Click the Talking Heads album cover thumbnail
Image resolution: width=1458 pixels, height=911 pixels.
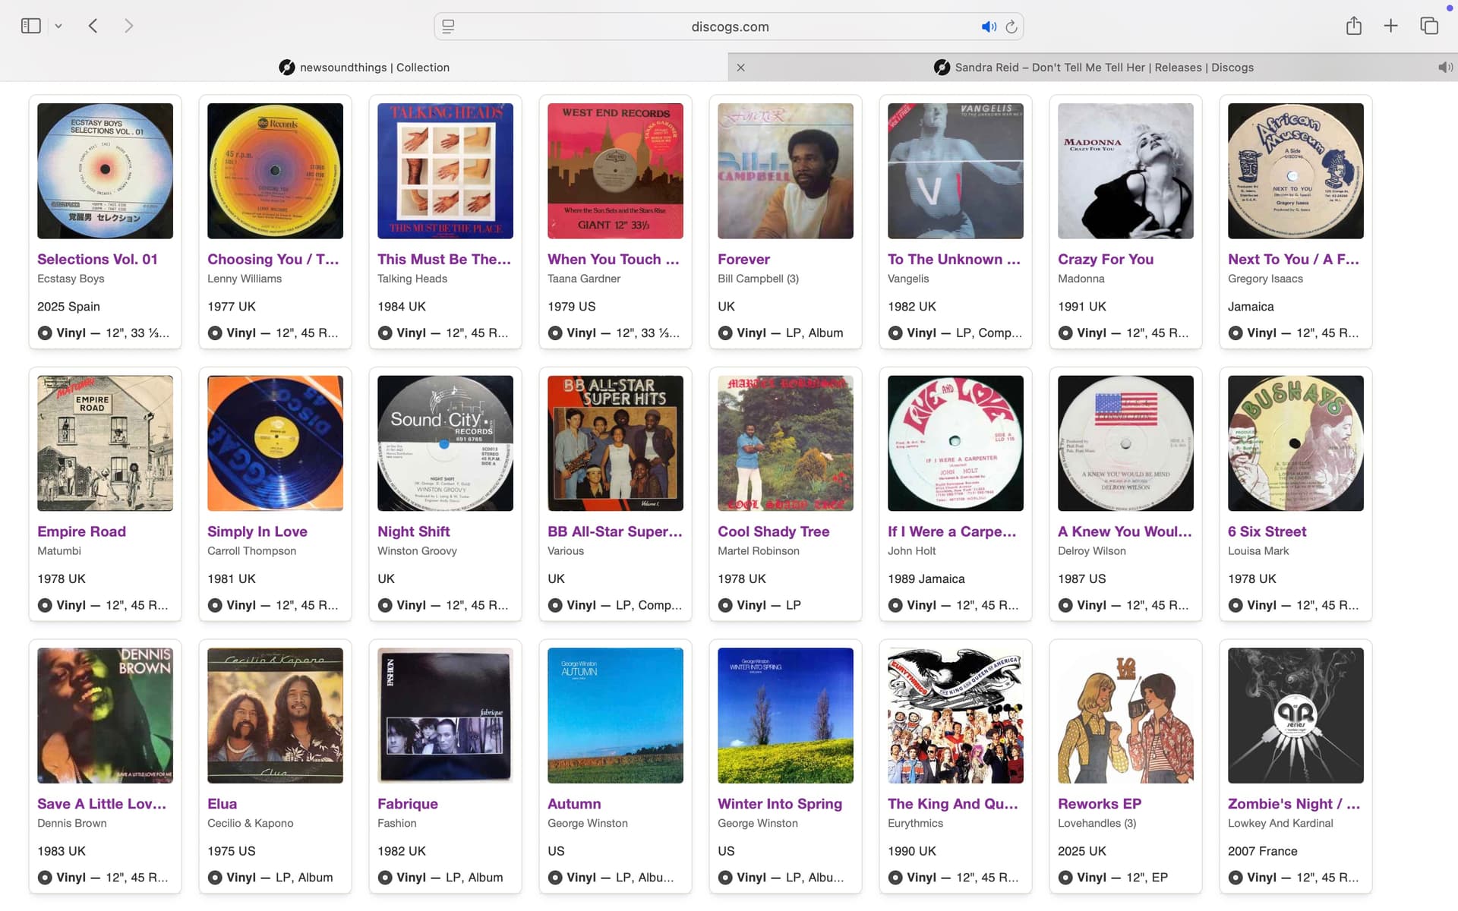click(x=445, y=171)
